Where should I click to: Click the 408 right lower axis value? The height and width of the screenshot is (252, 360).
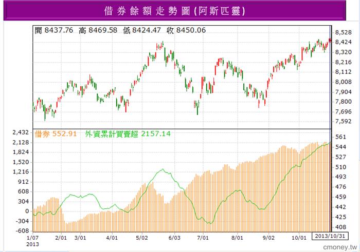click(340, 227)
